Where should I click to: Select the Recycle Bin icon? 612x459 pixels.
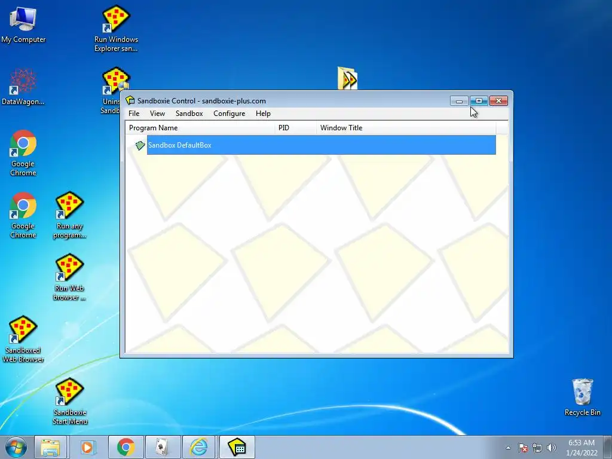point(582,397)
